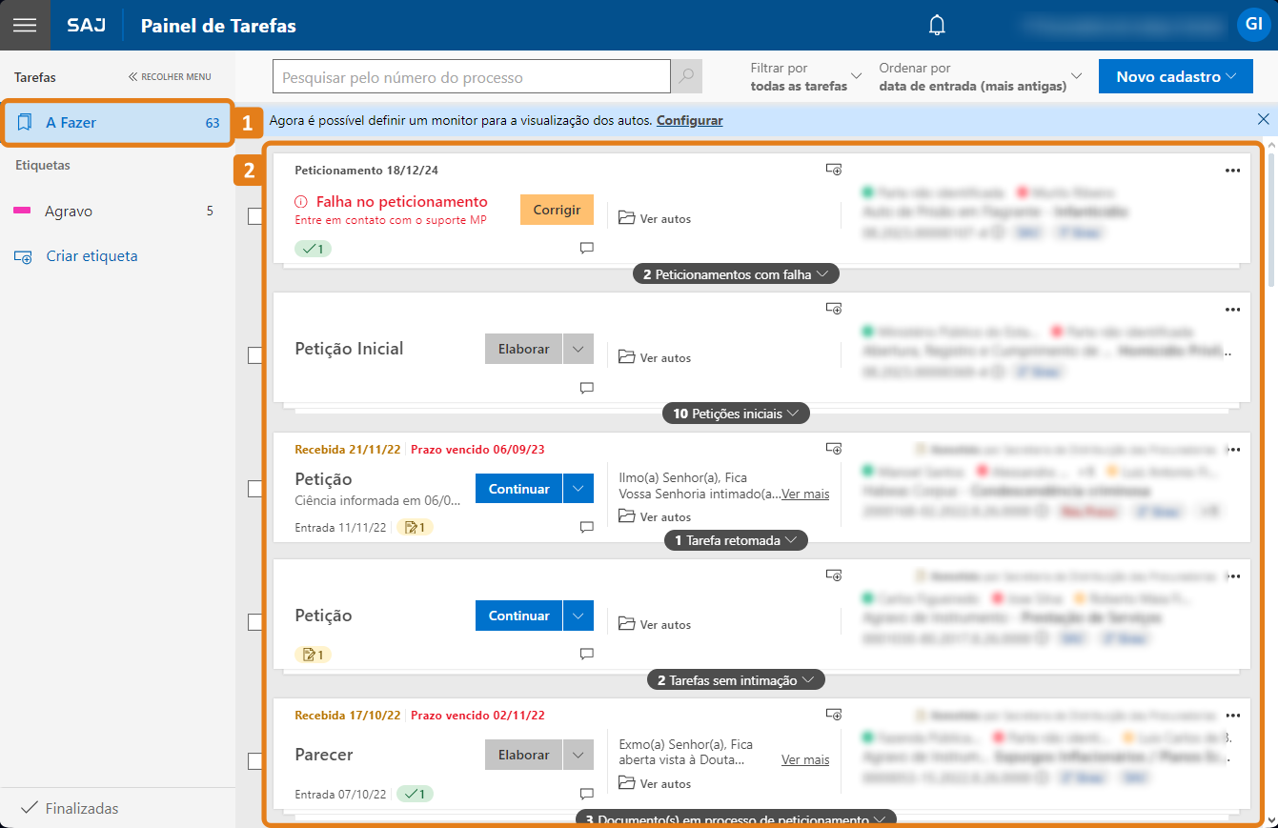Close the monitor info banner
The width and height of the screenshot is (1278, 828).
point(1263,119)
